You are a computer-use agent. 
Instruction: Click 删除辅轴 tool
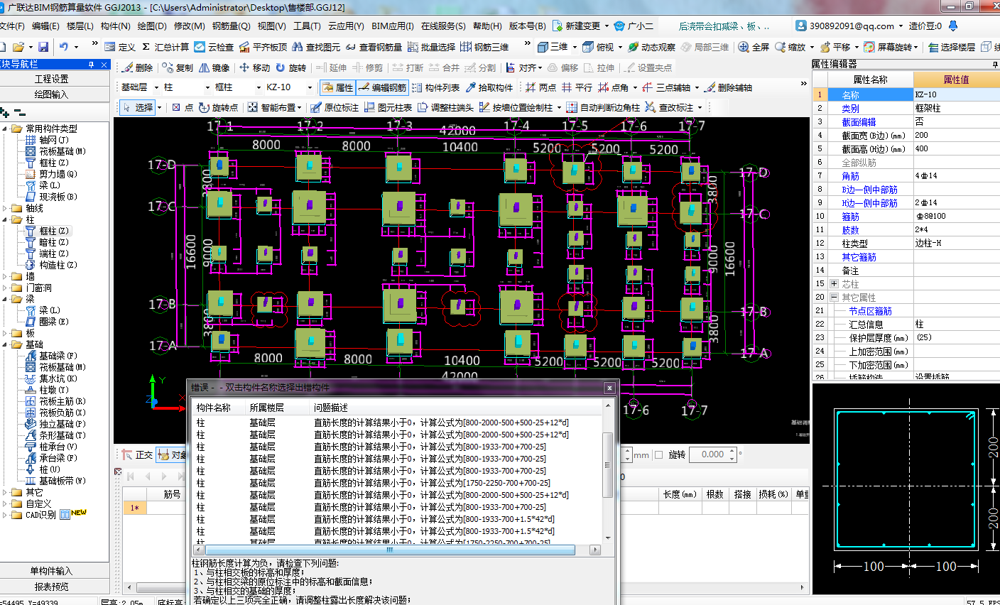[x=729, y=87]
